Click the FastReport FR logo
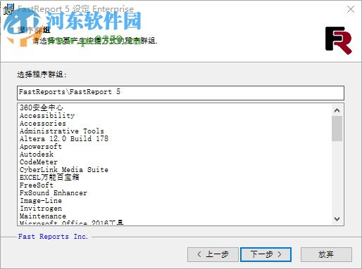 click(339, 41)
